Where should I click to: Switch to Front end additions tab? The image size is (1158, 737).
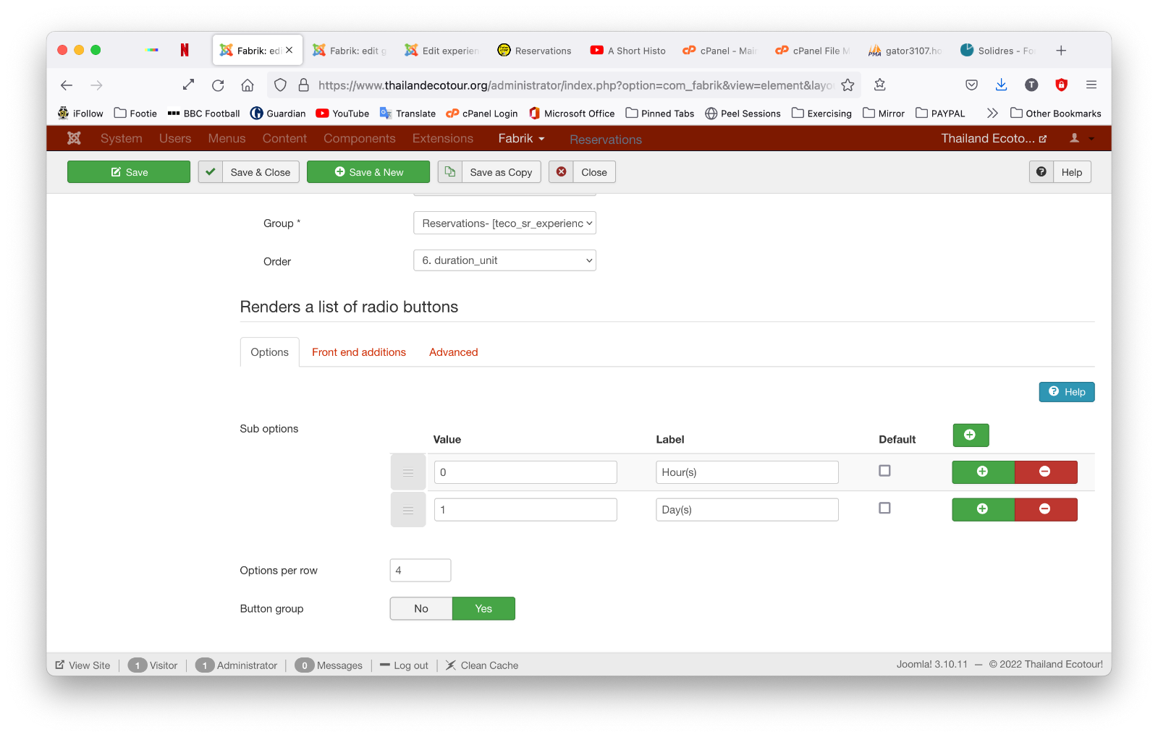click(x=359, y=352)
